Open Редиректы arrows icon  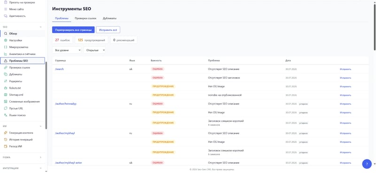pyautogui.click(x=6, y=81)
